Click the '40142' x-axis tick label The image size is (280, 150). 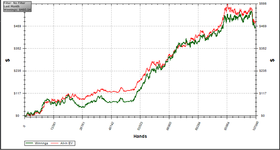pos(111,126)
